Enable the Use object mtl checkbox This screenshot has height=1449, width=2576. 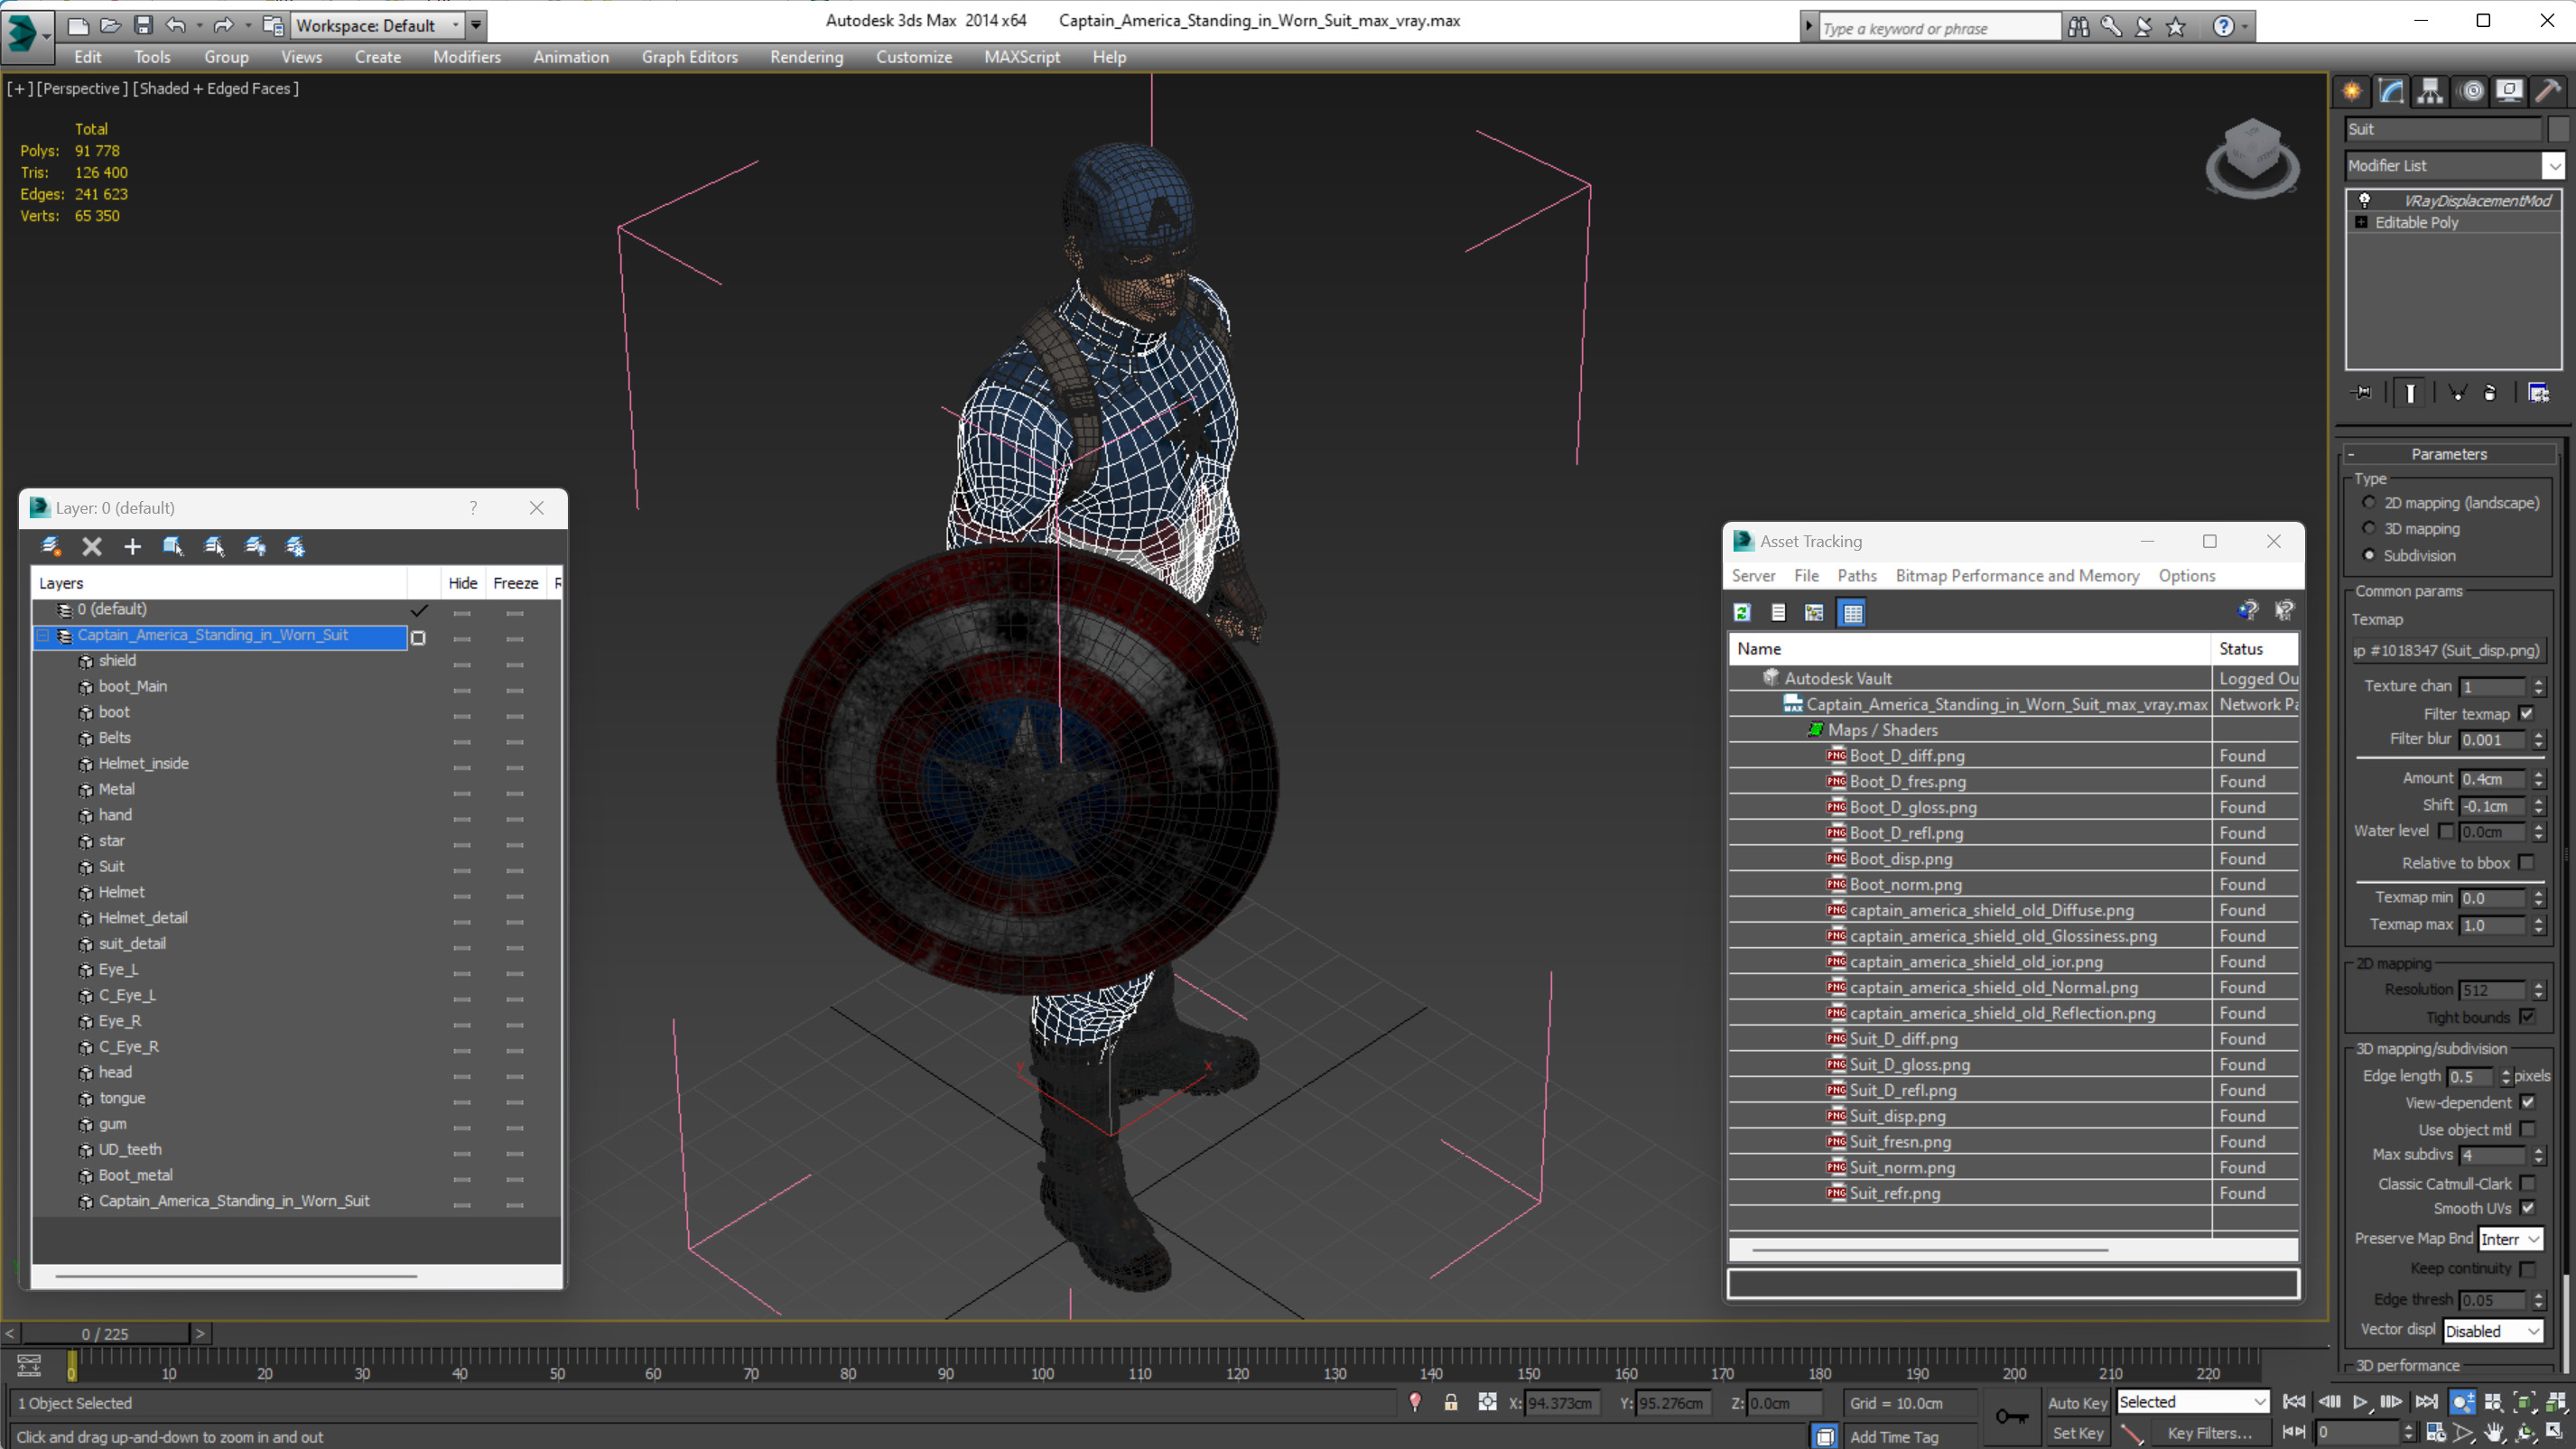click(x=2527, y=1129)
